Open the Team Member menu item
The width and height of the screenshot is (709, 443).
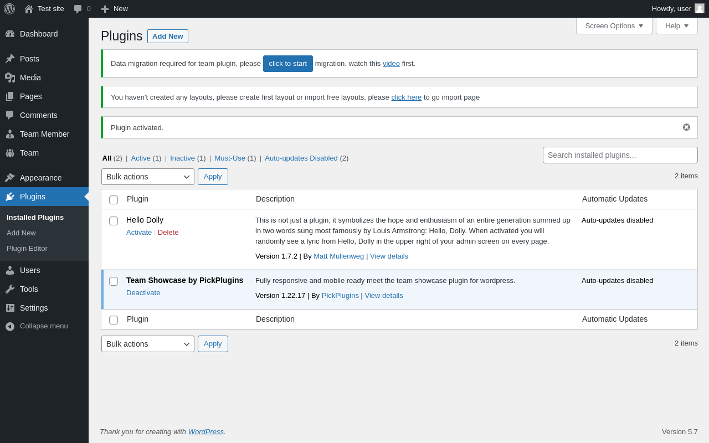click(44, 134)
